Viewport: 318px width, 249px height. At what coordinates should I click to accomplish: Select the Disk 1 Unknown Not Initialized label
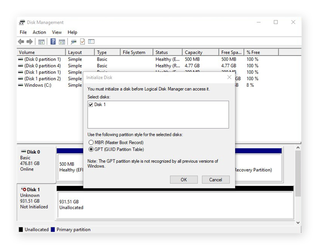(36, 202)
